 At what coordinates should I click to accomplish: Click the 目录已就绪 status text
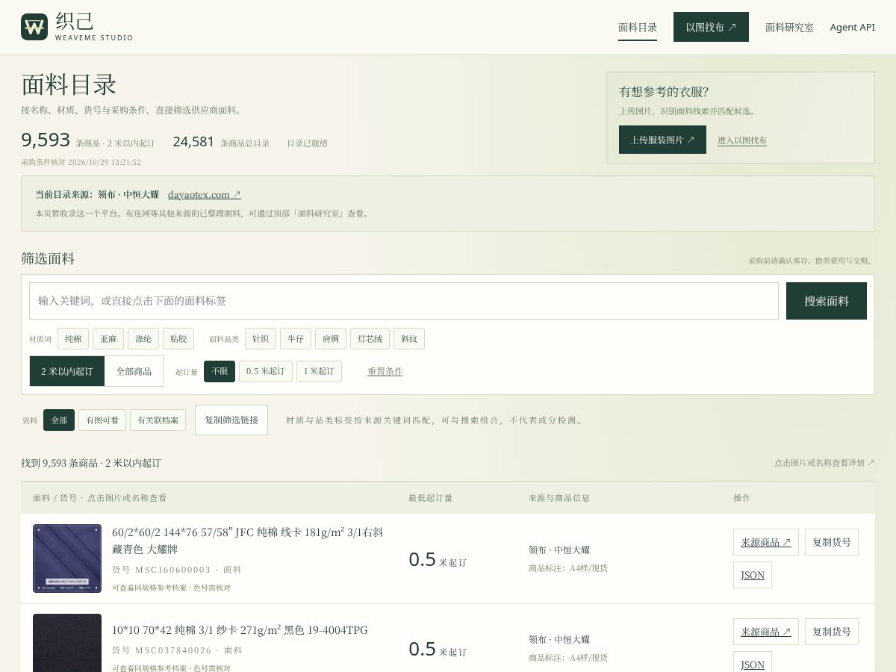pos(308,143)
